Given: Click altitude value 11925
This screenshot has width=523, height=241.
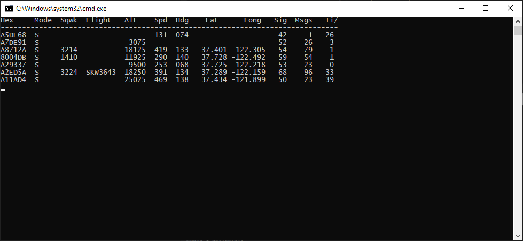Looking at the screenshot, I should point(135,57).
